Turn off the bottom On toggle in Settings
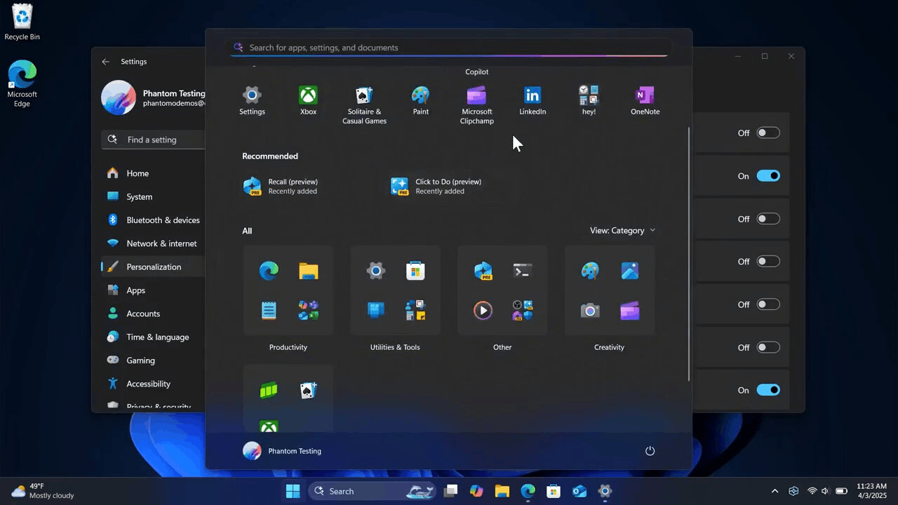Viewport: 898px width, 505px height. pos(768,390)
